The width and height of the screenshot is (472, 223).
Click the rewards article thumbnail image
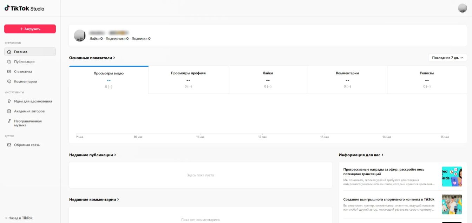pyautogui.click(x=452, y=176)
